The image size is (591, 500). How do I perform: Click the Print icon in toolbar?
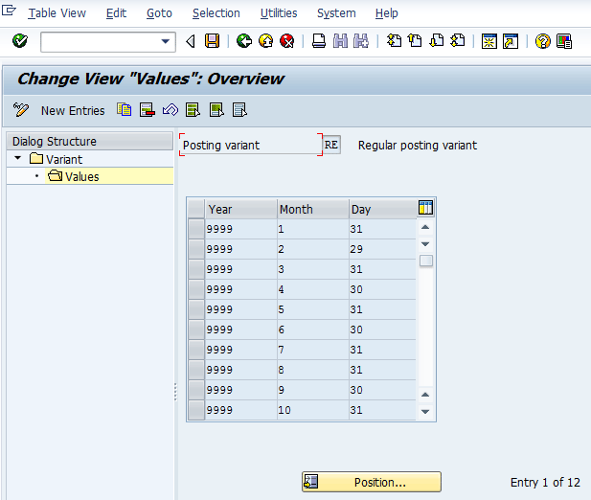(x=319, y=41)
